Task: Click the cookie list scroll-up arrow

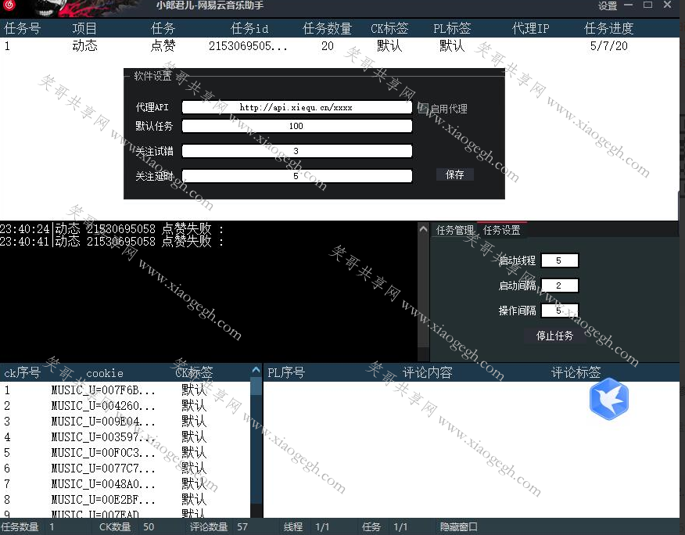Action: pos(256,370)
